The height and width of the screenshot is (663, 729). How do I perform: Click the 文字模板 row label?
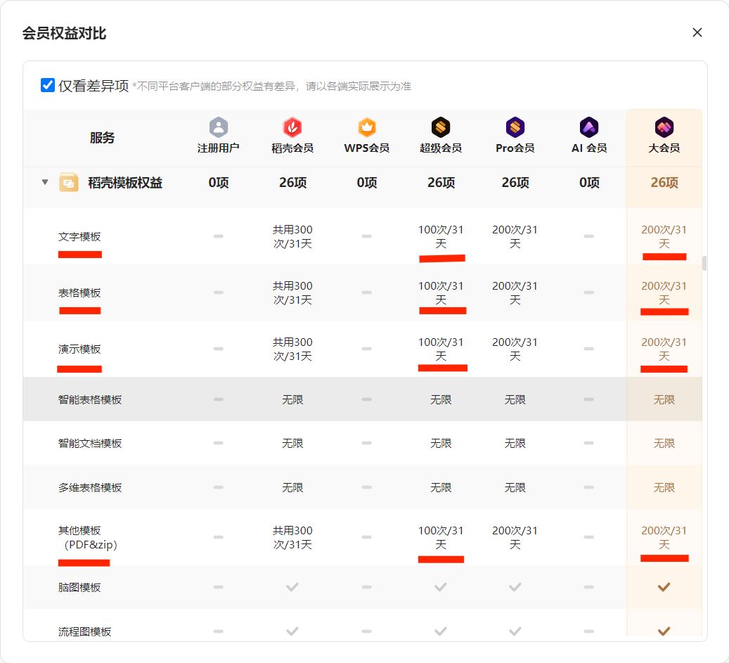79,237
